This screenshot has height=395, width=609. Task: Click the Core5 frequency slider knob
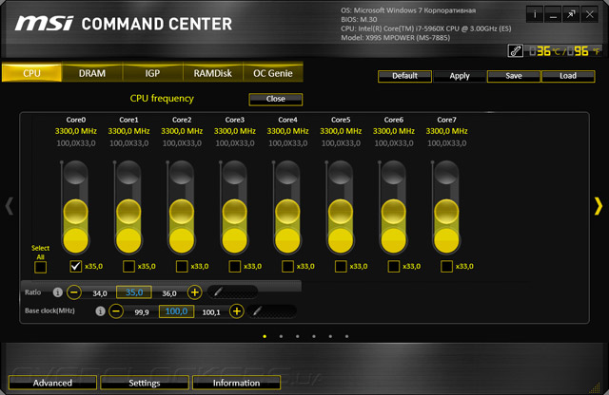(341, 212)
